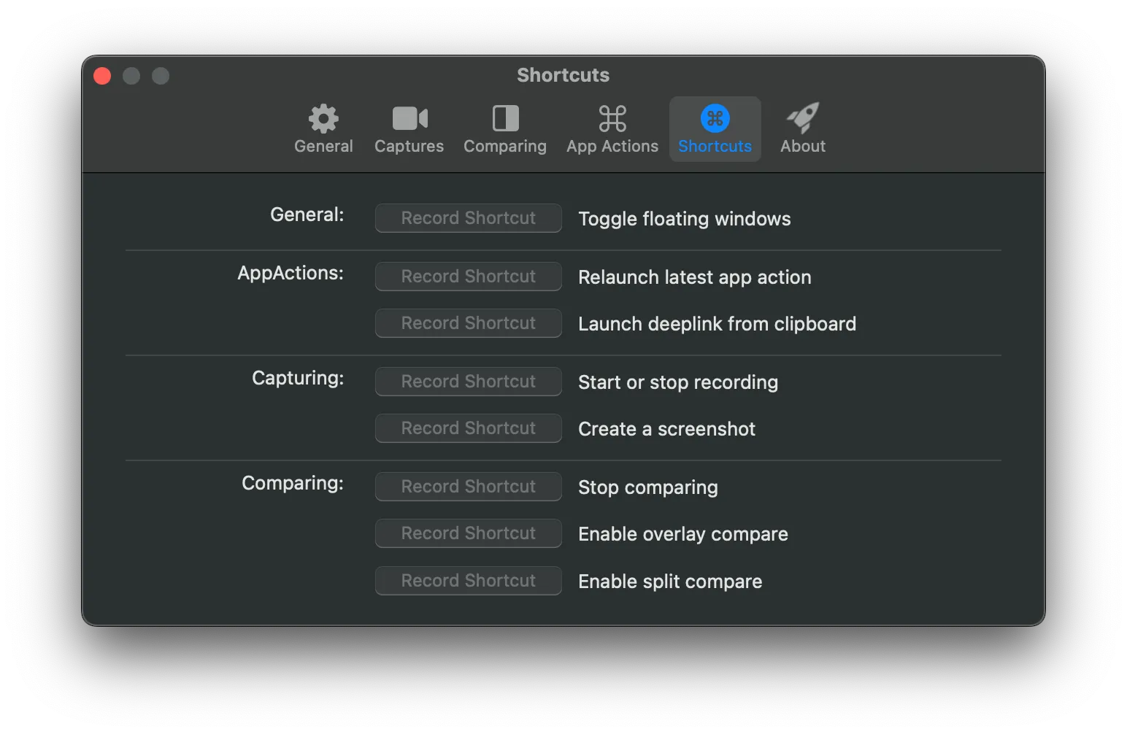Record shortcut for Enable overlay compare

tap(468, 533)
